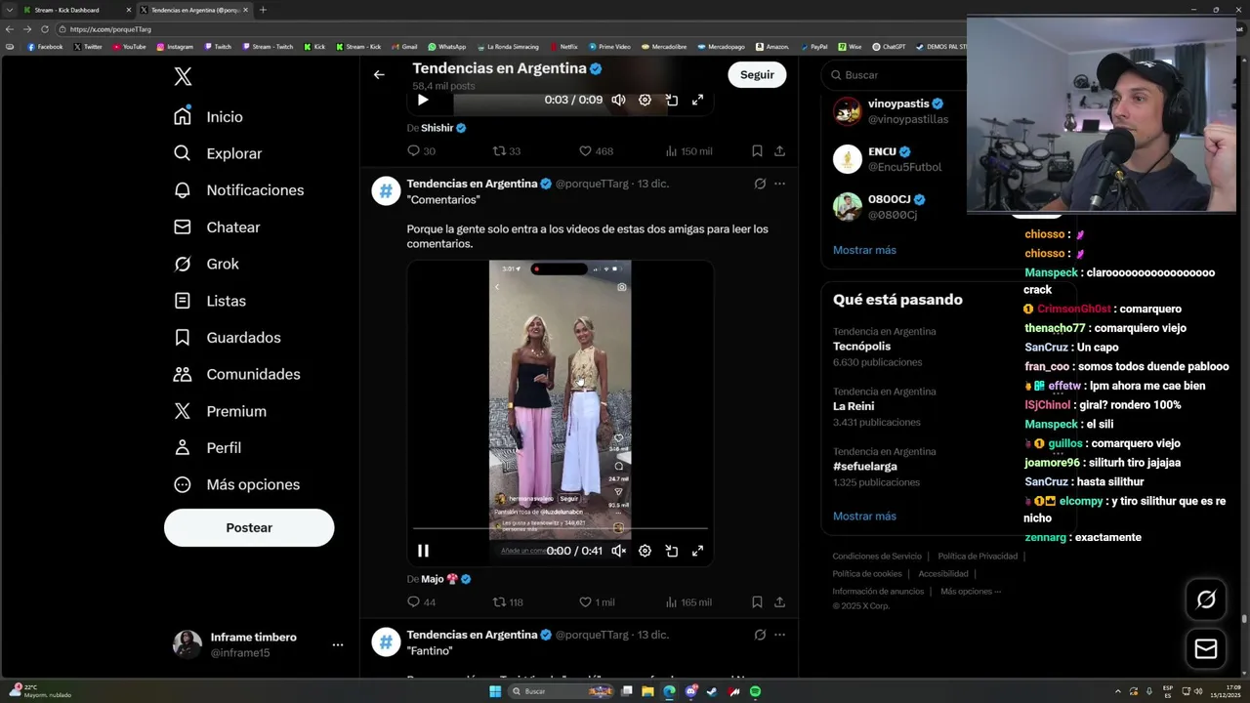Open Notificaciones in the sidebar
This screenshot has height=703, width=1250.
[238, 190]
